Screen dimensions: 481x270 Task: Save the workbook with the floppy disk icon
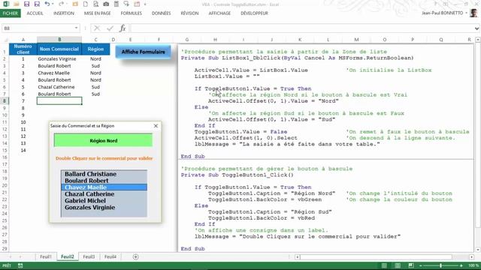(x=27, y=4)
